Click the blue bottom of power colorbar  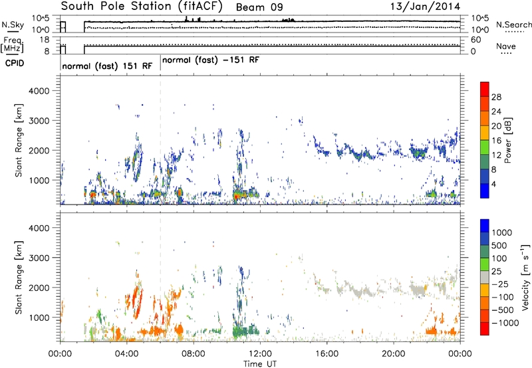pos(485,191)
